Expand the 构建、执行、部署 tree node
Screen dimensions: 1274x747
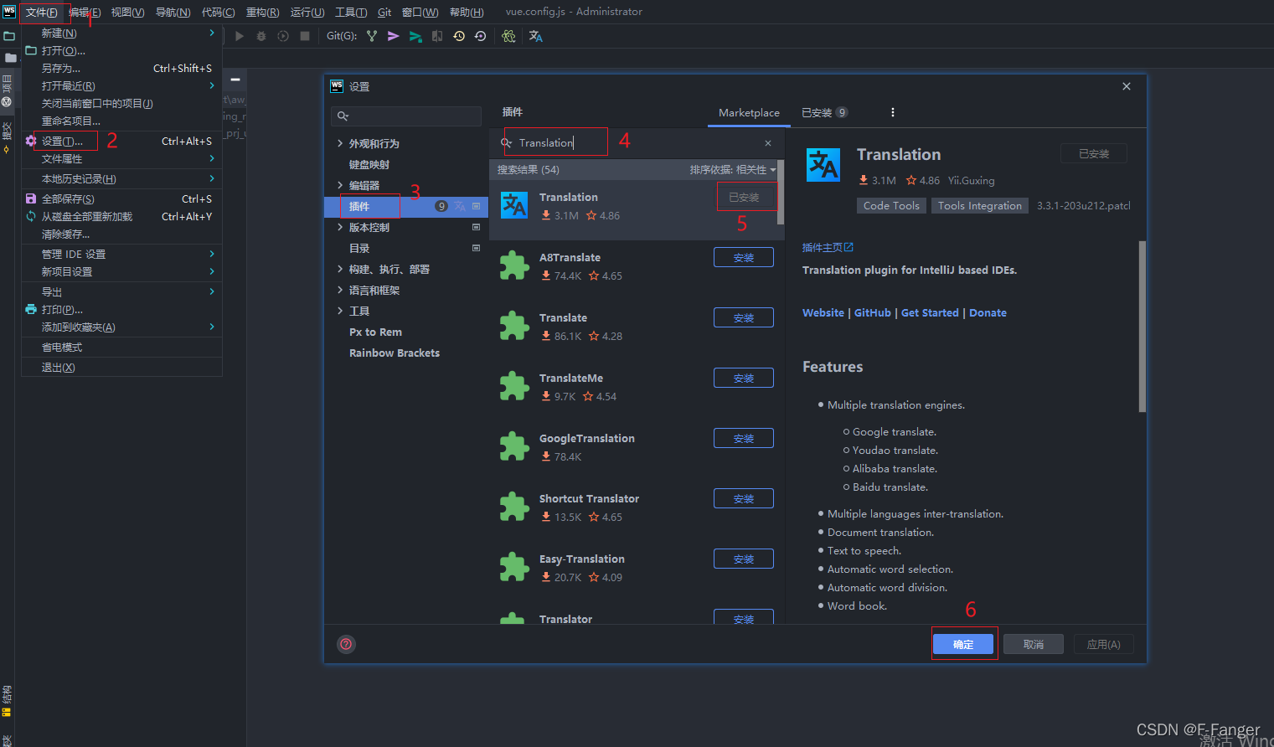tap(340, 269)
